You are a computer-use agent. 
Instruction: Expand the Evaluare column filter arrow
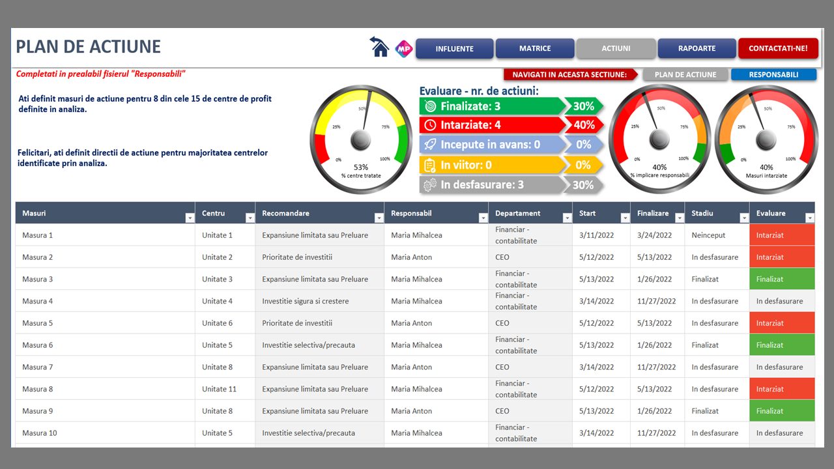809,218
